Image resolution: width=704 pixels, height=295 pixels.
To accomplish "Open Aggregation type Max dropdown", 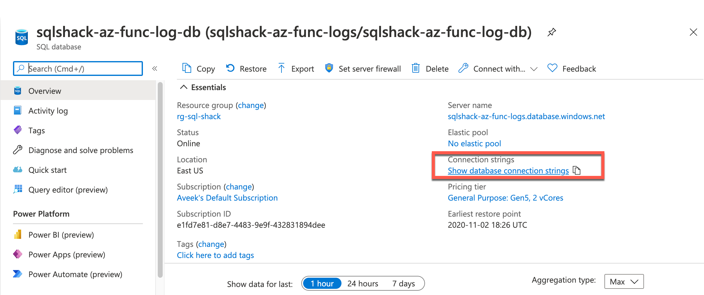I will (624, 281).
